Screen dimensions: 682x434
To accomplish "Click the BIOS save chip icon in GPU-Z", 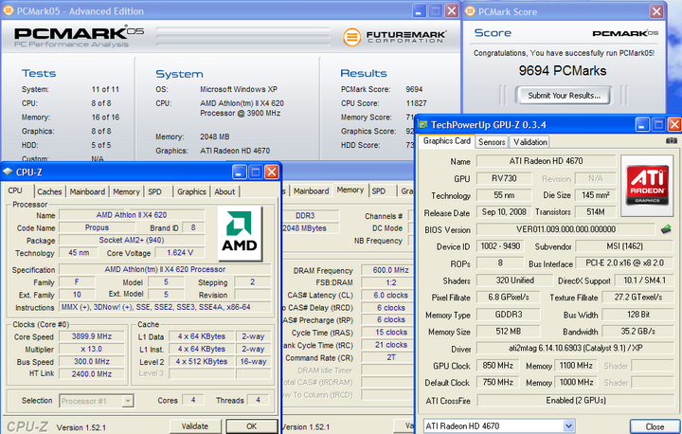I will (x=666, y=229).
